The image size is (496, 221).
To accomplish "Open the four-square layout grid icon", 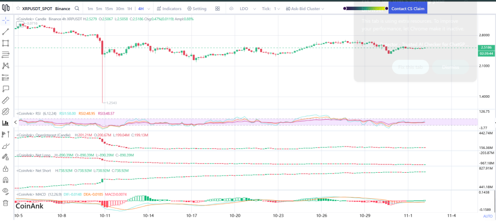I will click(x=217, y=9).
